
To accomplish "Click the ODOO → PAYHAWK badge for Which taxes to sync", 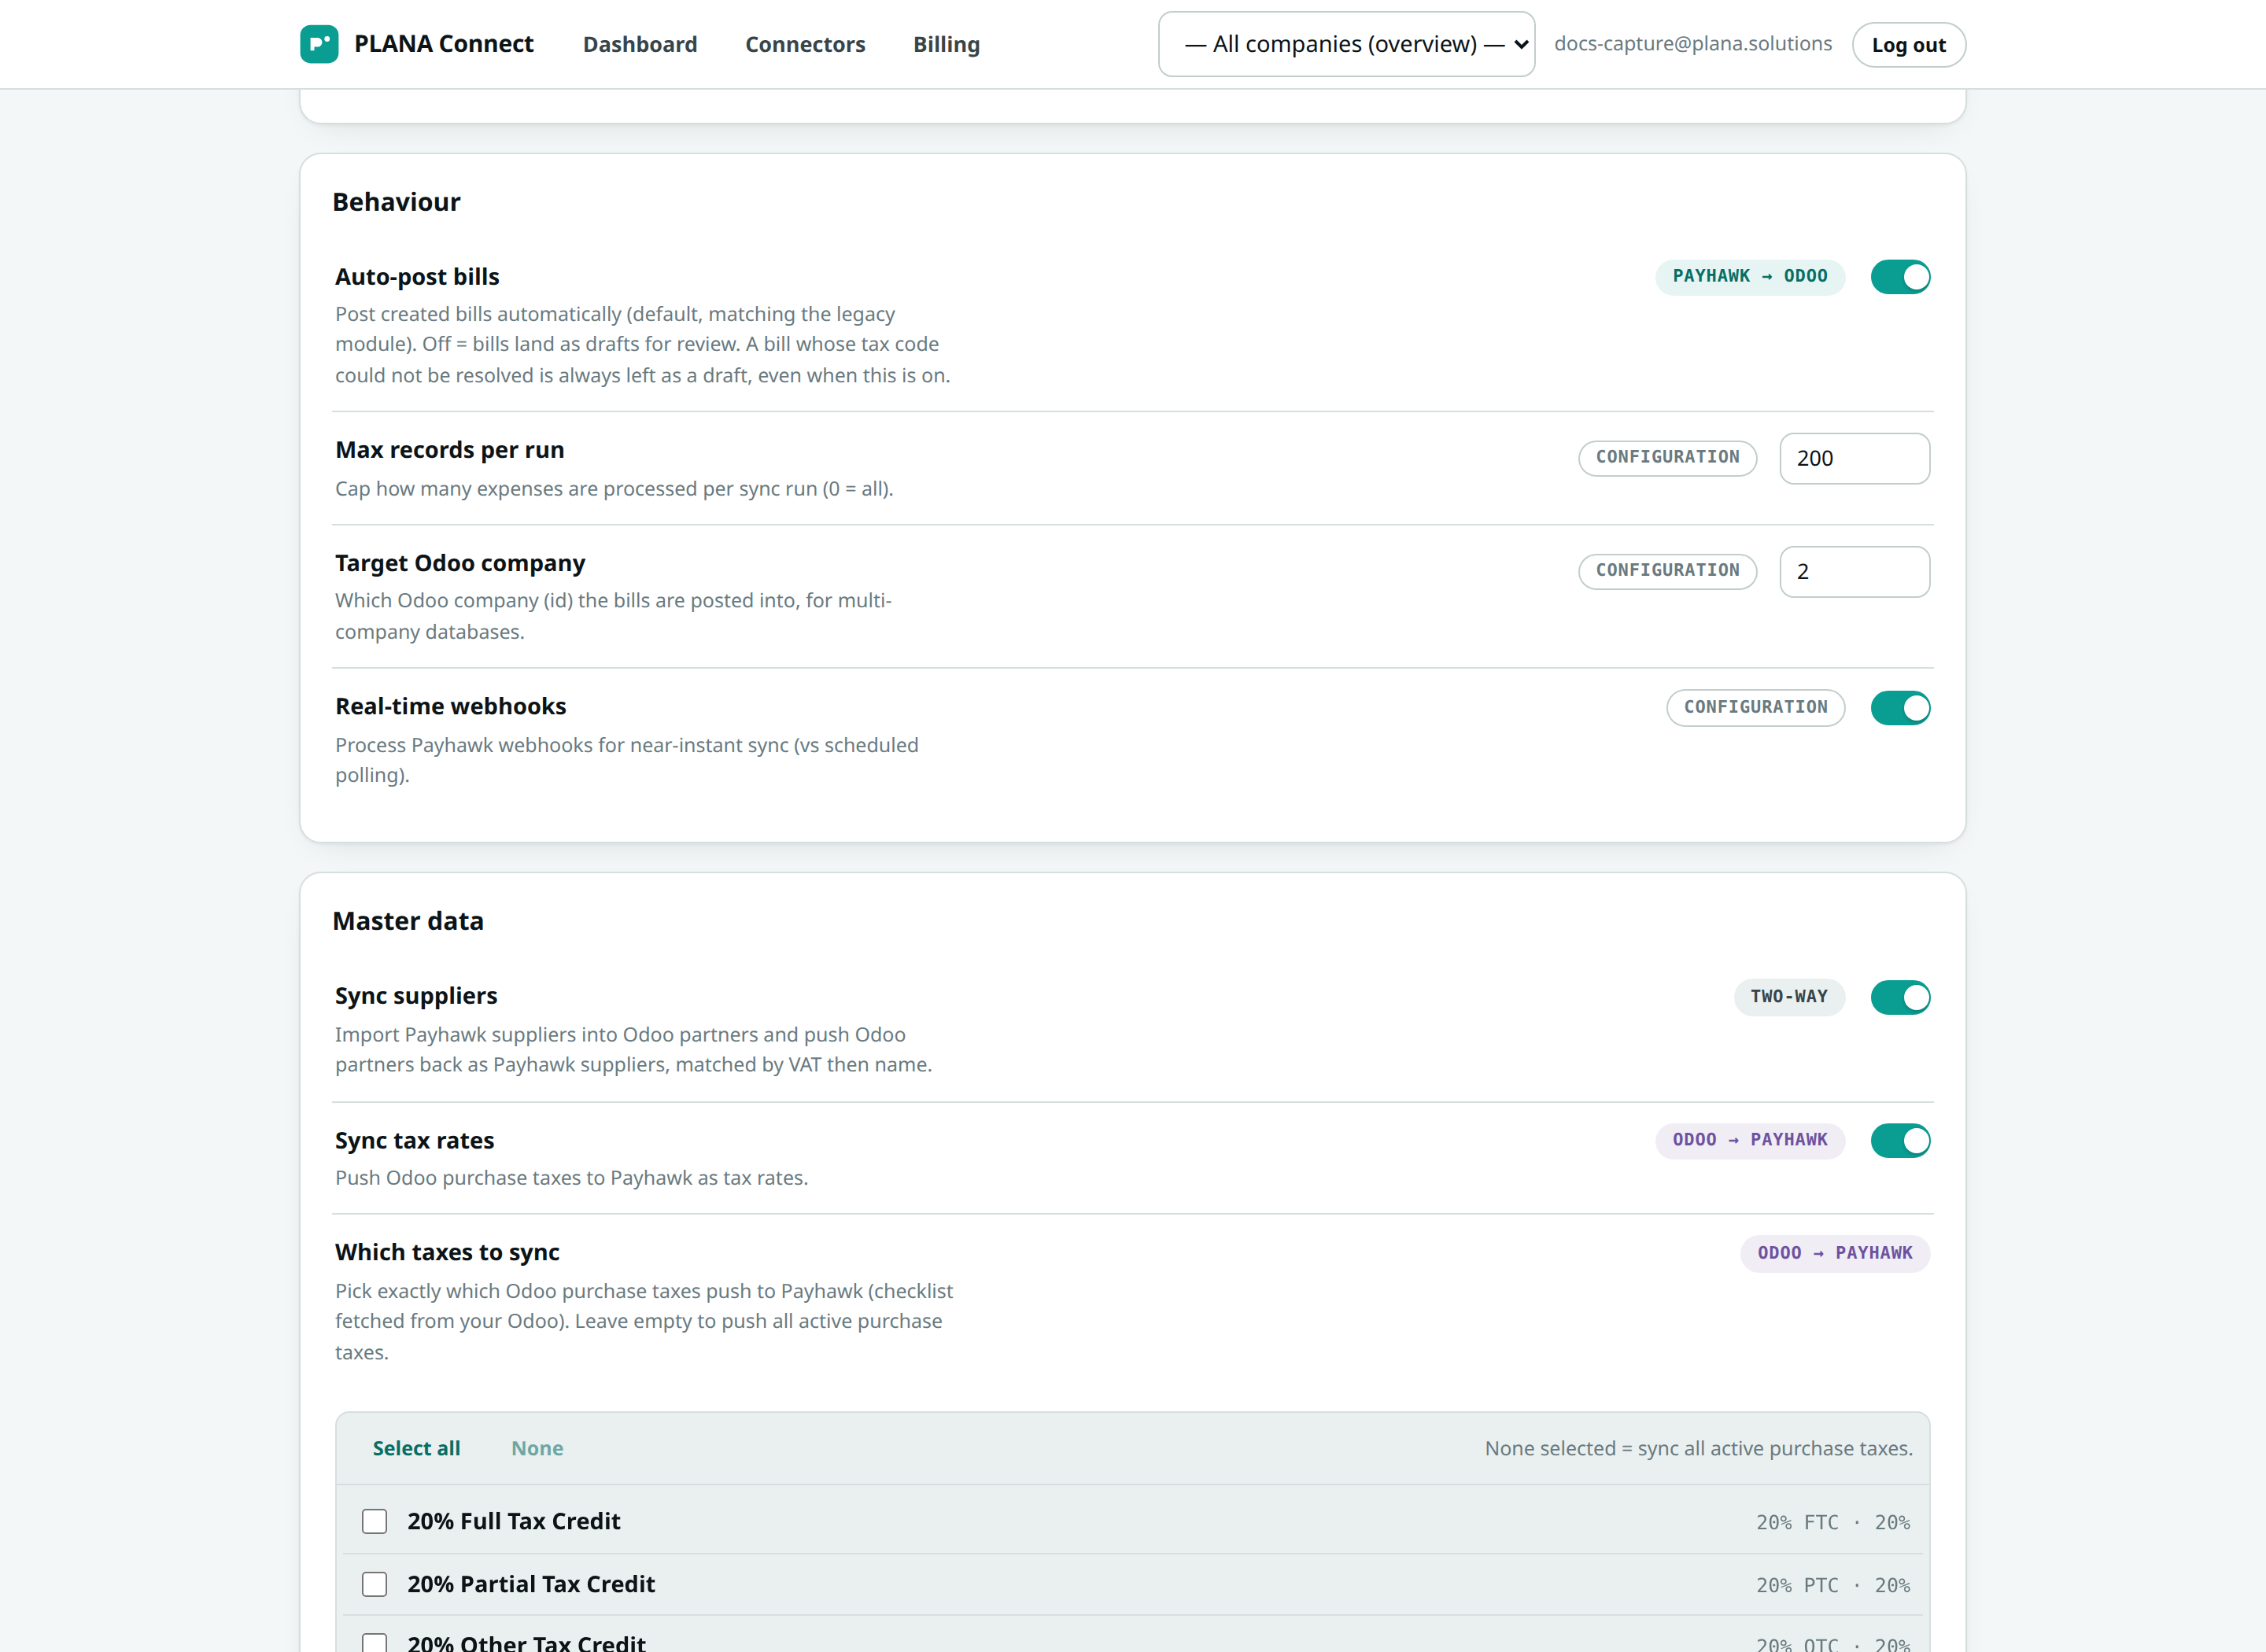I will pyautogui.click(x=1835, y=1253).
